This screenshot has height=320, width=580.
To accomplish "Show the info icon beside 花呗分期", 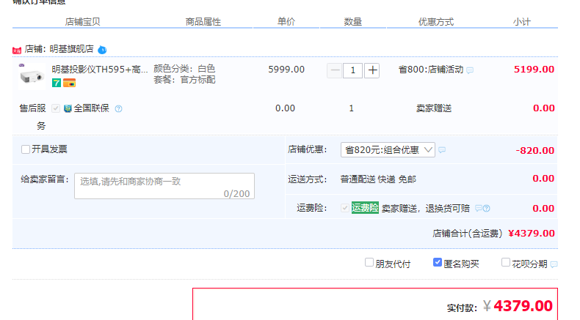I will [554, 264].
